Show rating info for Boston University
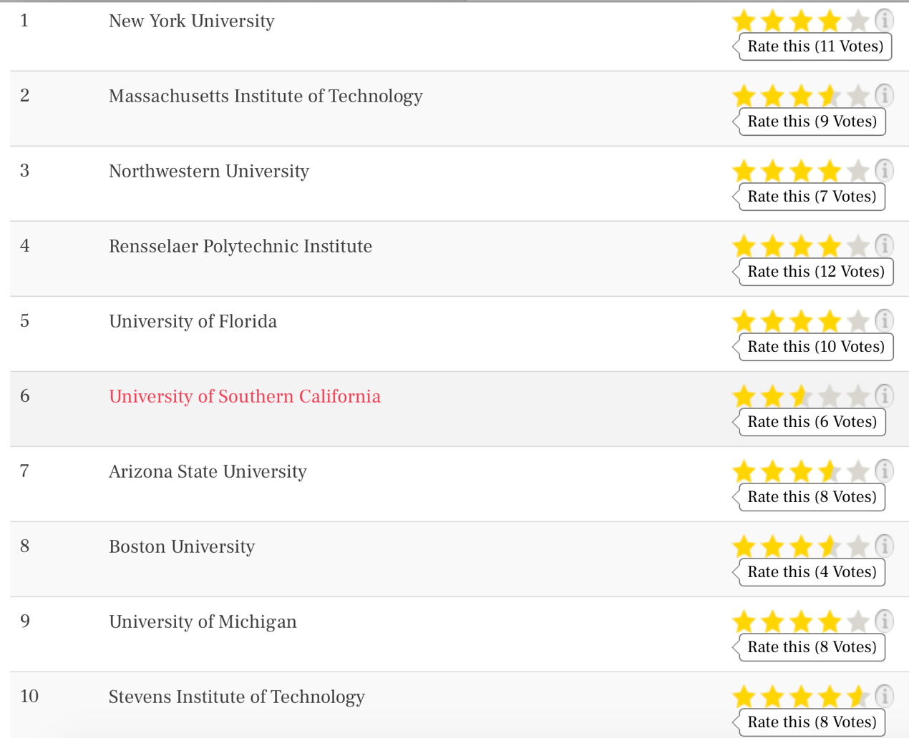This screenshot has height=738, width=909. click(x=885, y=546)
